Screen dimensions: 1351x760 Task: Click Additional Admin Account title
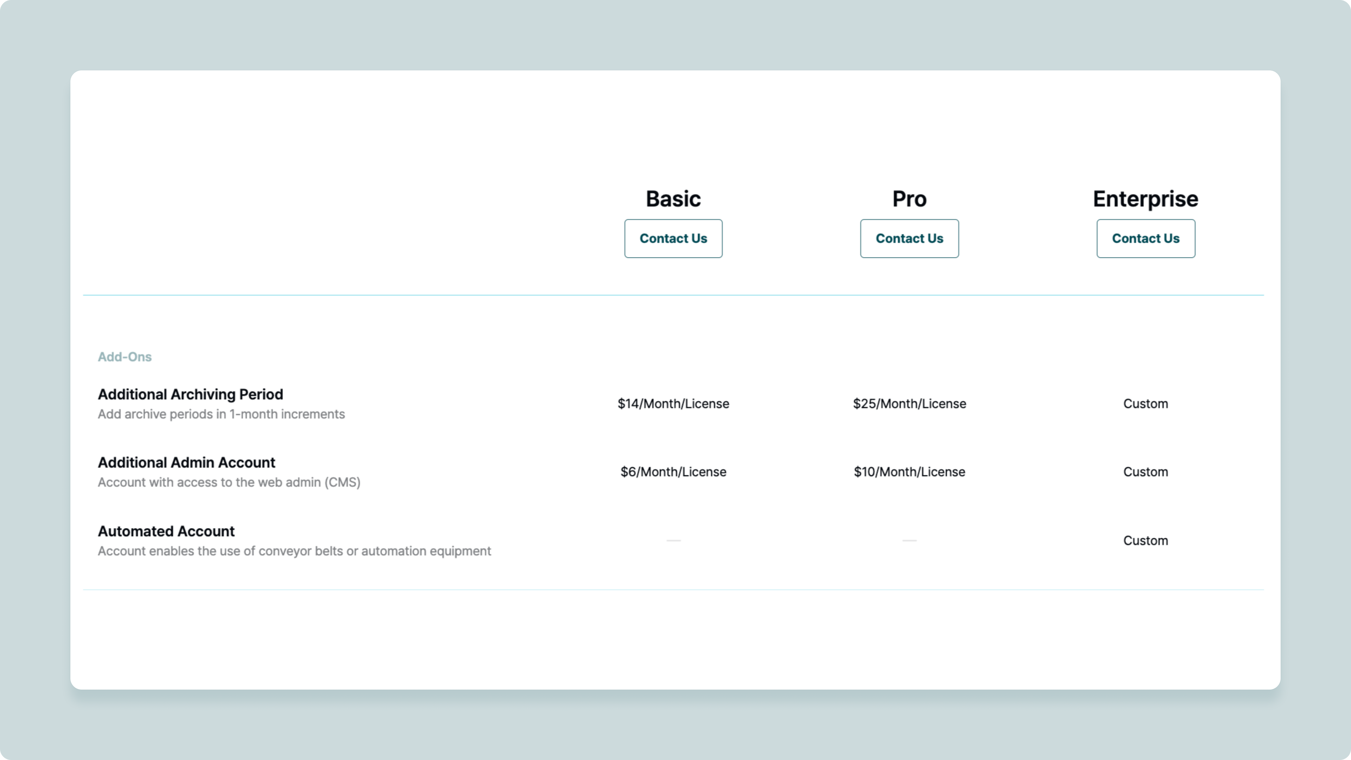tap(186, 463)
